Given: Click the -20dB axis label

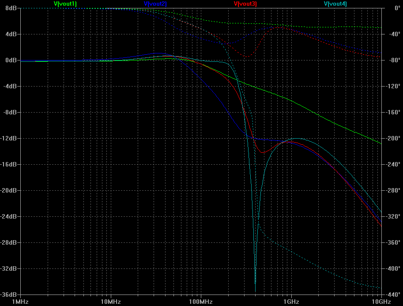Looking at the screenshot, I should (8, 191).
